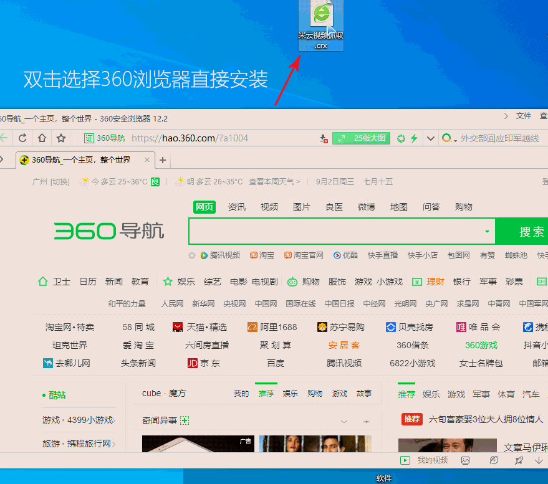
Task: Open the 军事 tab in the news panel
Action: (481, 394)
